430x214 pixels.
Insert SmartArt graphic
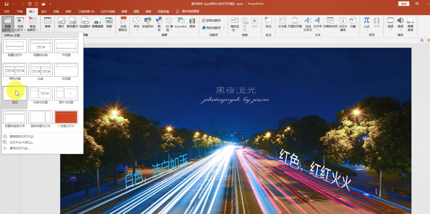pyautogui.click(x=180, y=23)
